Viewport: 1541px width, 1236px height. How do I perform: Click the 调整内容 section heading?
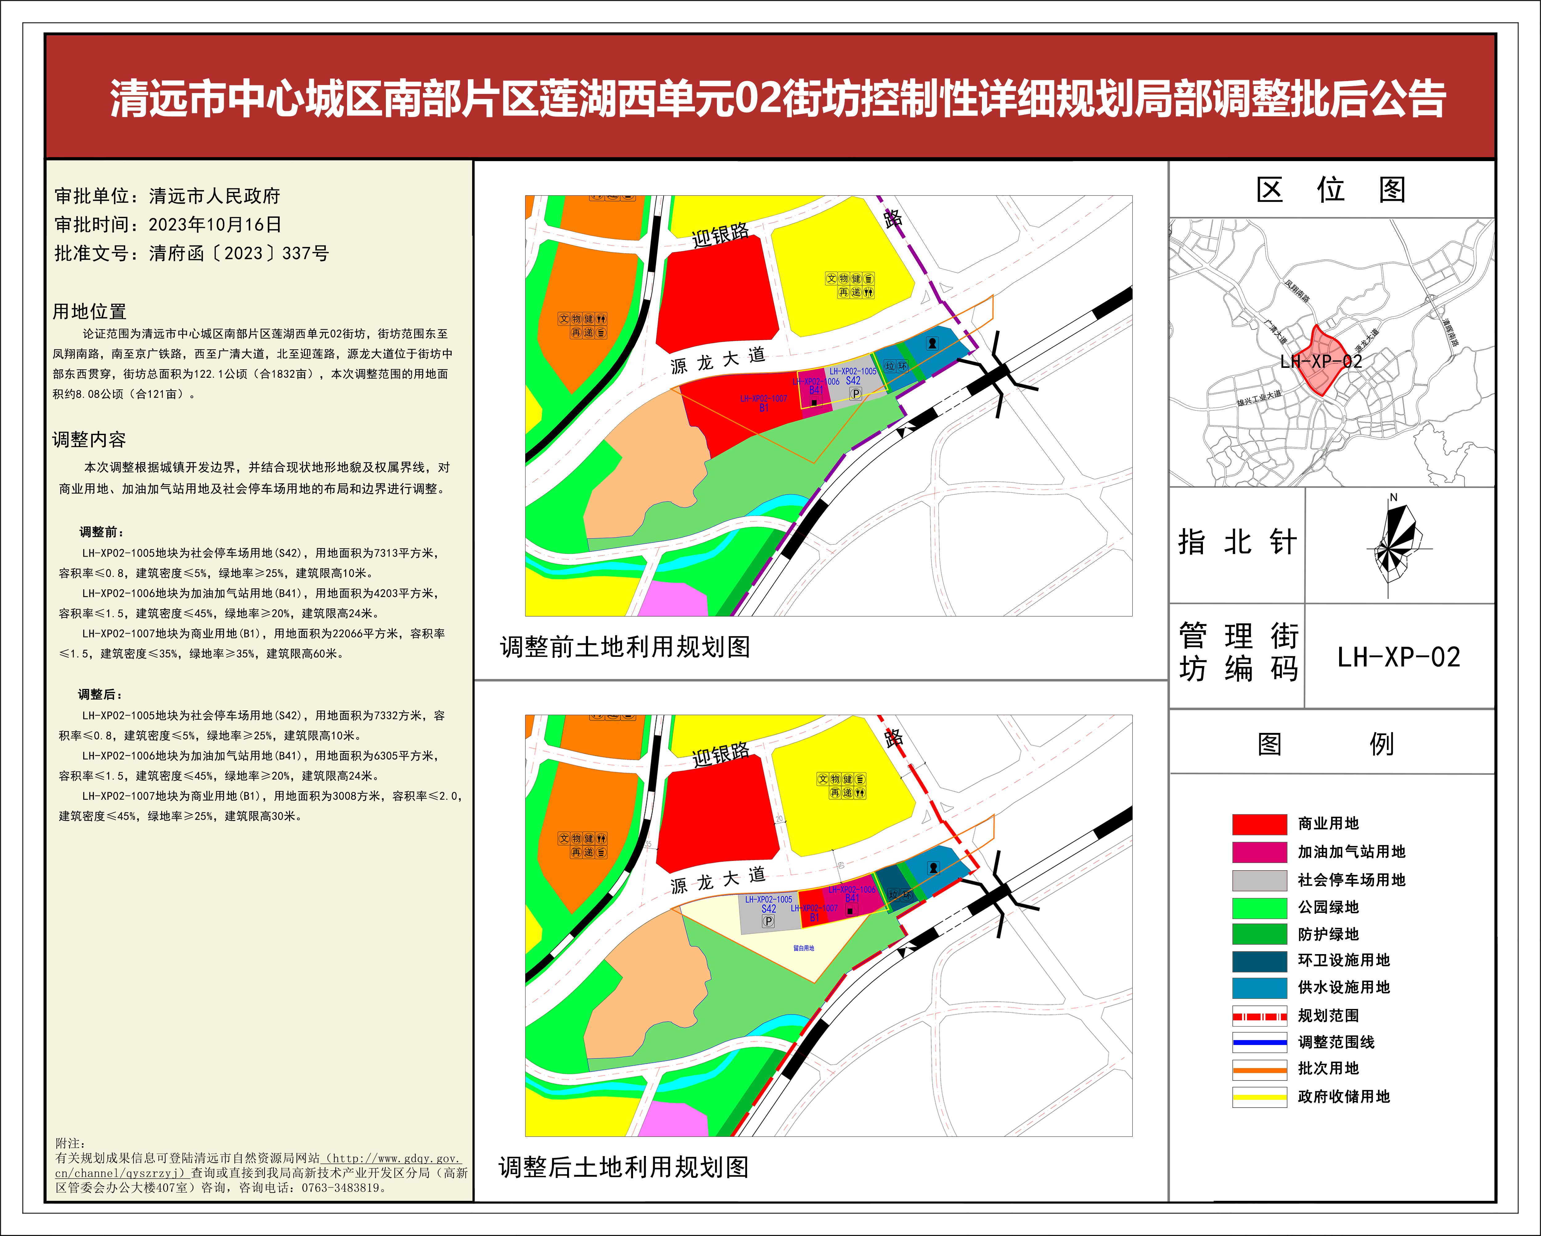(89, 439)
